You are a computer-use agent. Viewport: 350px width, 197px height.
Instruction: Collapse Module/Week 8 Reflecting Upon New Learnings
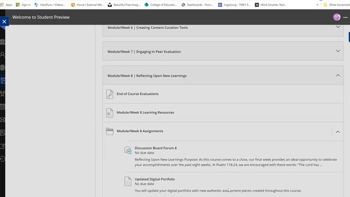coord(338,76)
